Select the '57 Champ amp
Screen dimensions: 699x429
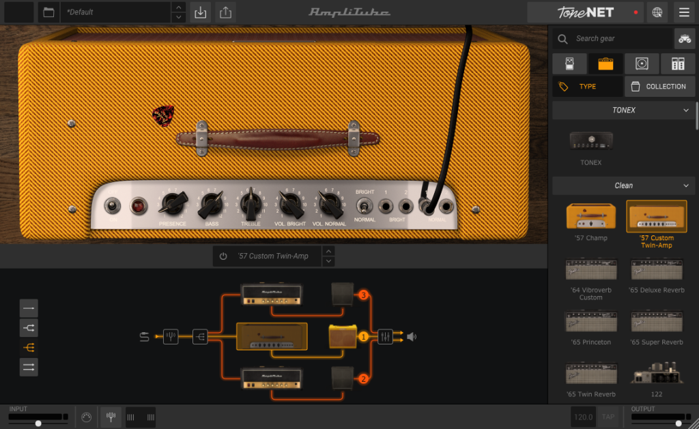(591, 216)
